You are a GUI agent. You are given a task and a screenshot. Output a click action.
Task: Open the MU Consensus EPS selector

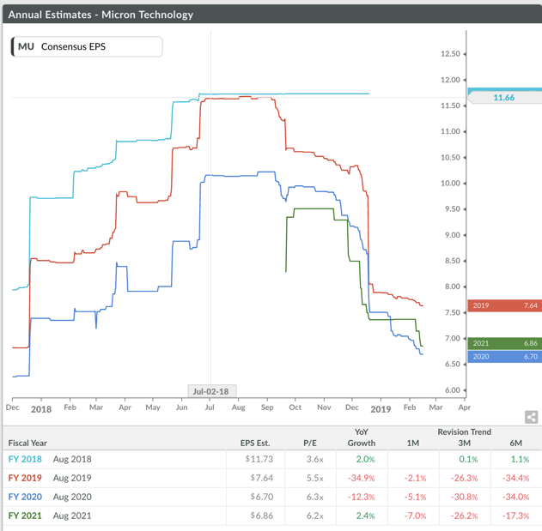coord(87,46)
